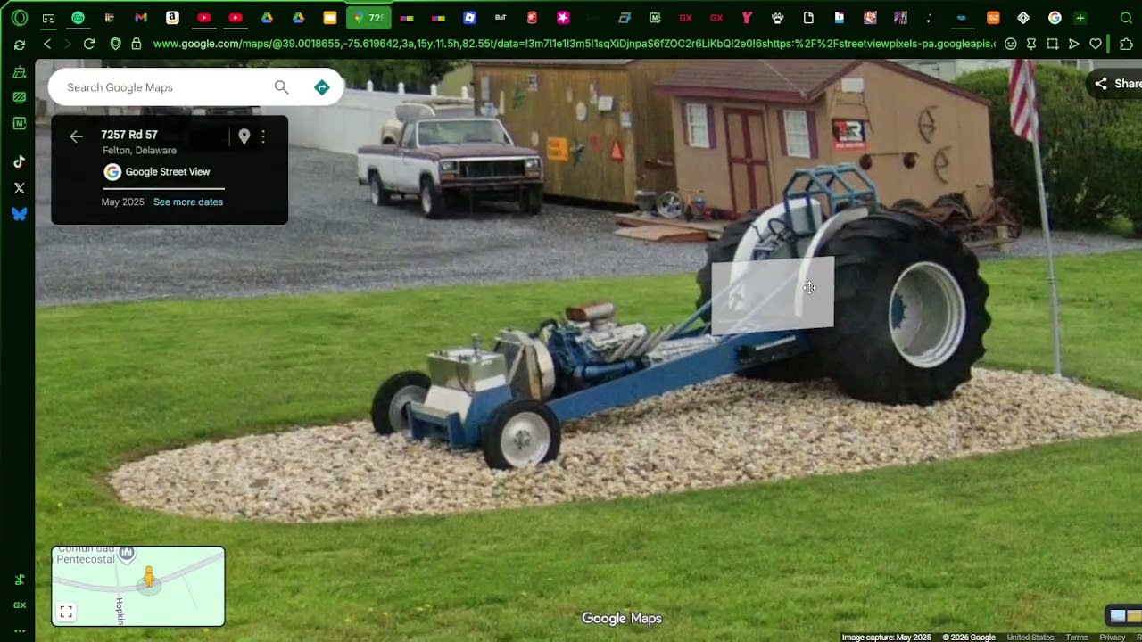Open location permission pin in address bar
Screen dimensions: 1142x642
[115, 44]
